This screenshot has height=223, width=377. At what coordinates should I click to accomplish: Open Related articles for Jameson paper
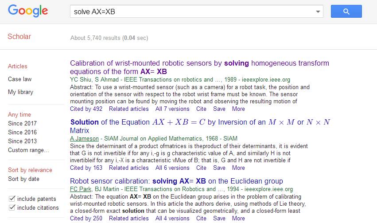click(129, 168)
